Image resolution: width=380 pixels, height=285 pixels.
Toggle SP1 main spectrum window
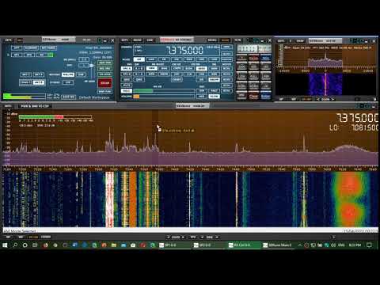17,55
